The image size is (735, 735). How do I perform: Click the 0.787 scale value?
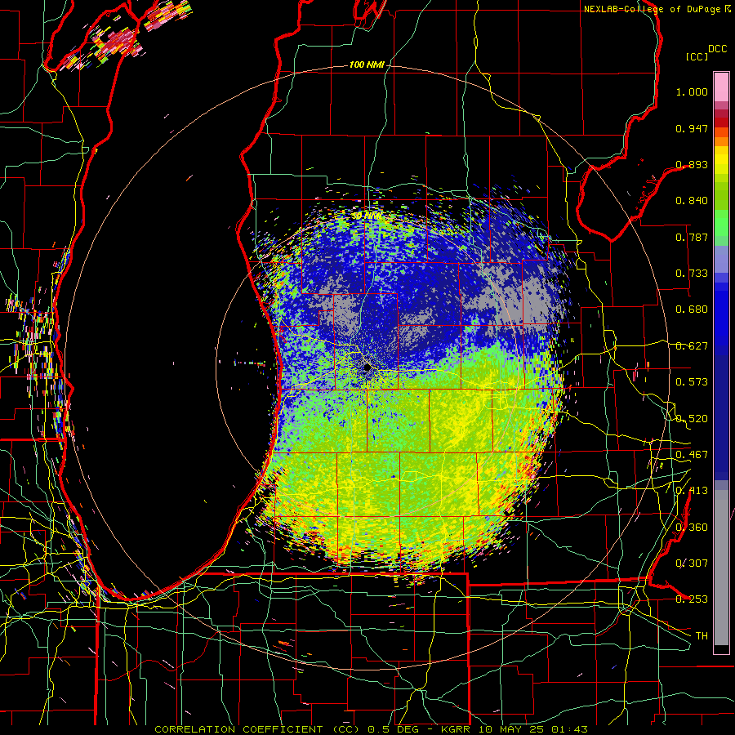[692, 237]
